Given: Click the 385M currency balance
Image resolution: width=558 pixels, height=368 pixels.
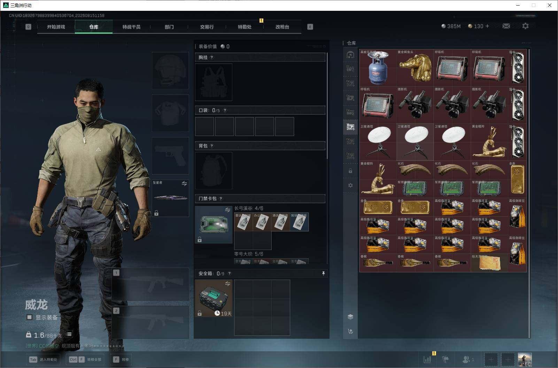Looking at the screenshot, I should 451,26.
